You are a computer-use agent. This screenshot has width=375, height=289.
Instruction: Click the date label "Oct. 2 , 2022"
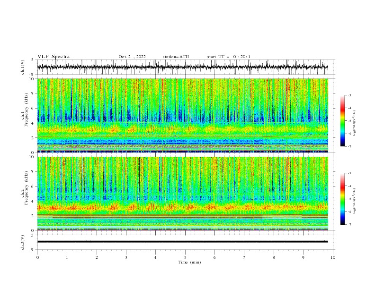pos(132,57)
